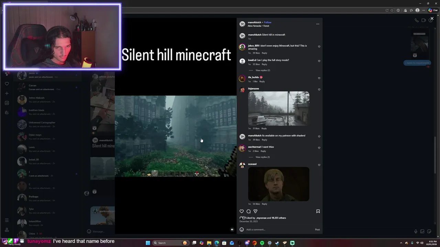Open the three-dots post options menu
The height and width of the screenshot is (247, 440).
(318, 24)
